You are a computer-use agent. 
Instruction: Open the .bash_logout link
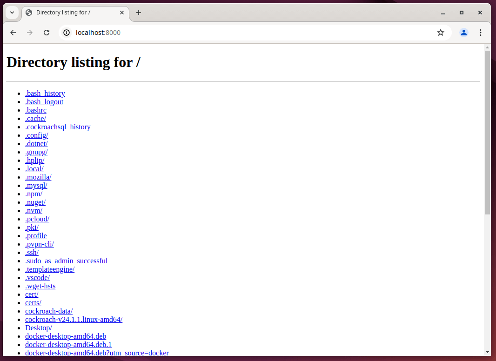44,102
